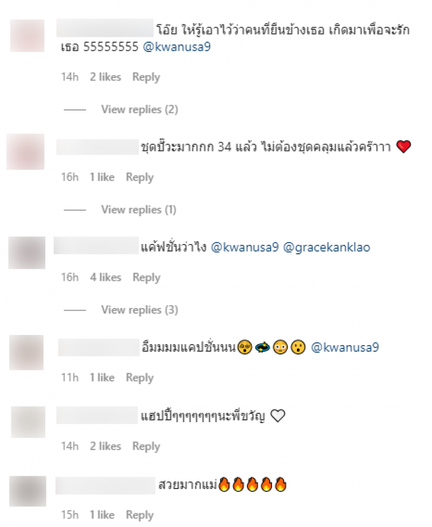Image resolution: width=432 pixels, height=527 pixels.
Task: View 2 likes on the first comment
Action: (x=105, y=77)
